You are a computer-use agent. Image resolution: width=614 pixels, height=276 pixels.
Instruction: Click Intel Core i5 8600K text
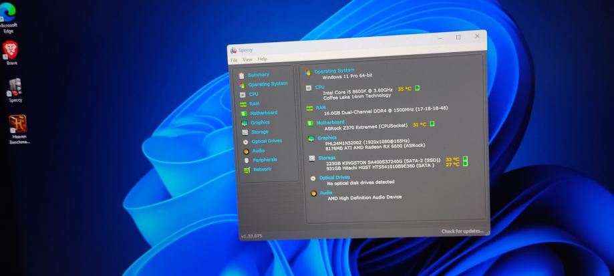pyautogui.click(x=358, y=91)
